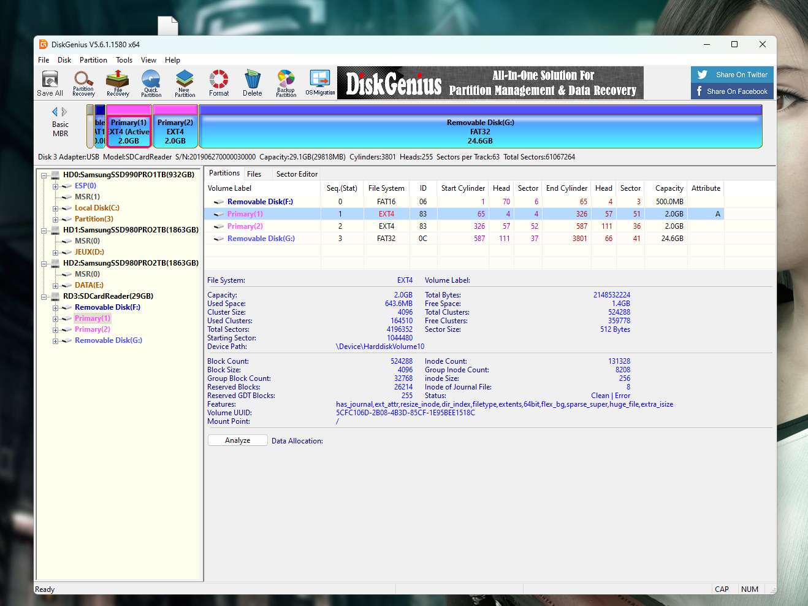Expand the HD0:SamsungSSD990PRO1TB tree node
Screen dimensions: 808x606
44,174
